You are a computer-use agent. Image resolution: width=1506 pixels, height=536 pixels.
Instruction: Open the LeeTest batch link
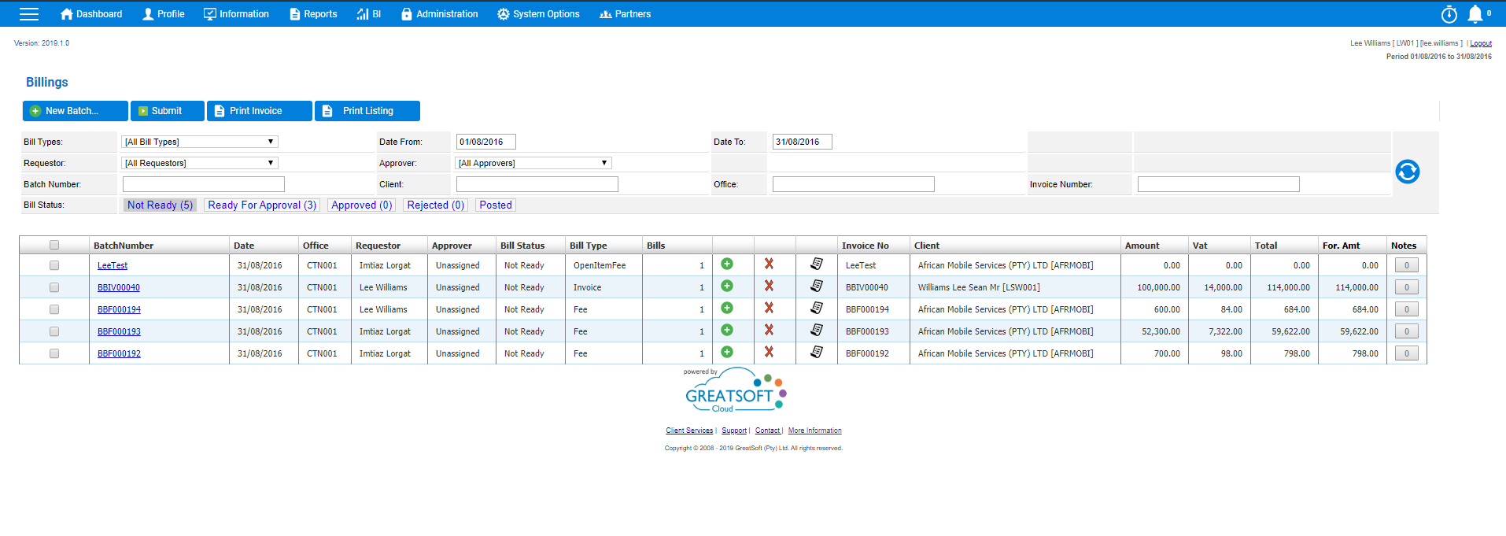(113, 265)
